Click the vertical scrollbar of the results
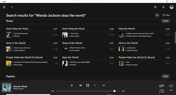 (175, 37)
